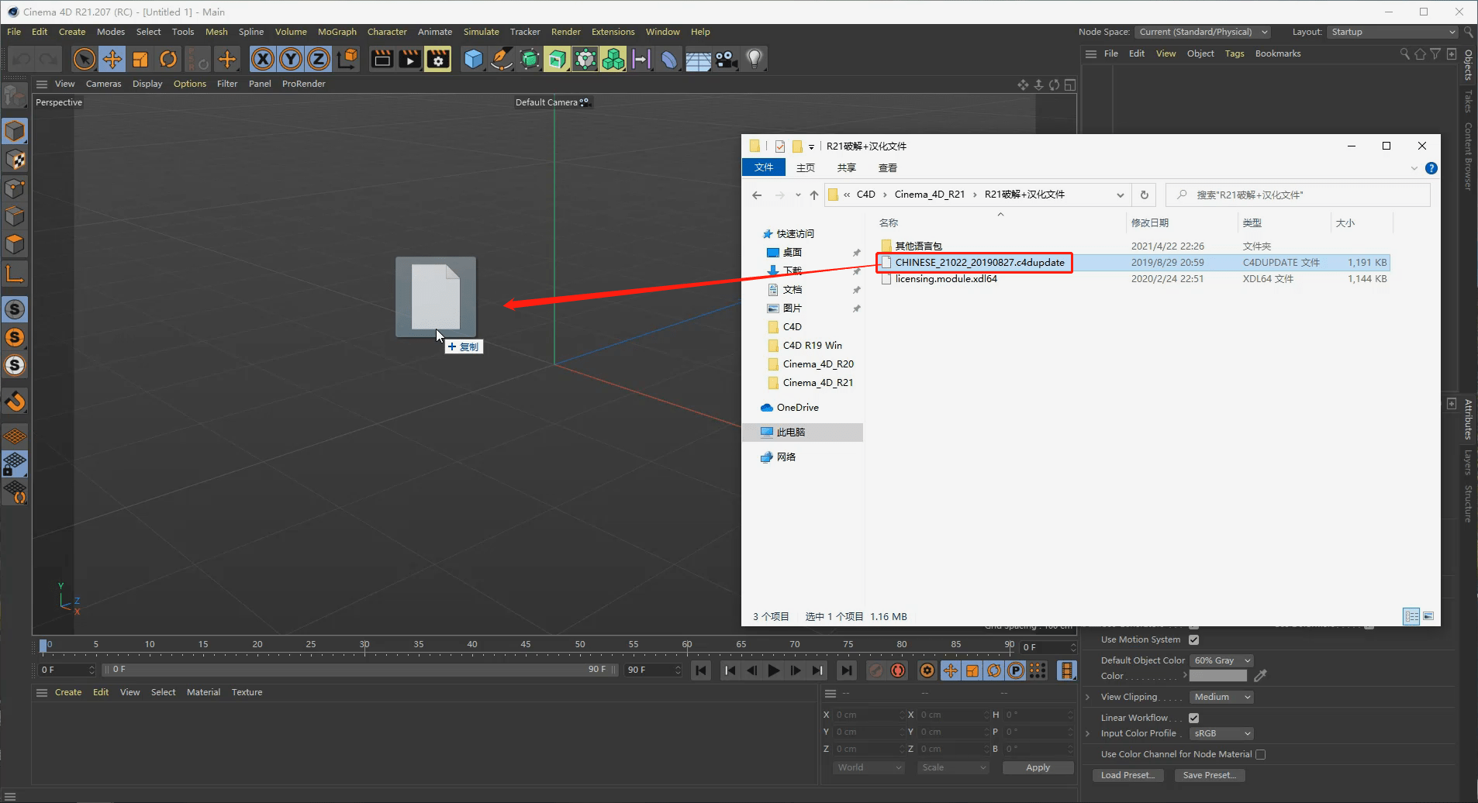This screenshot has height=803, width=1478.
Task: Toggle coordinate system icon
Action: point(348,59)
